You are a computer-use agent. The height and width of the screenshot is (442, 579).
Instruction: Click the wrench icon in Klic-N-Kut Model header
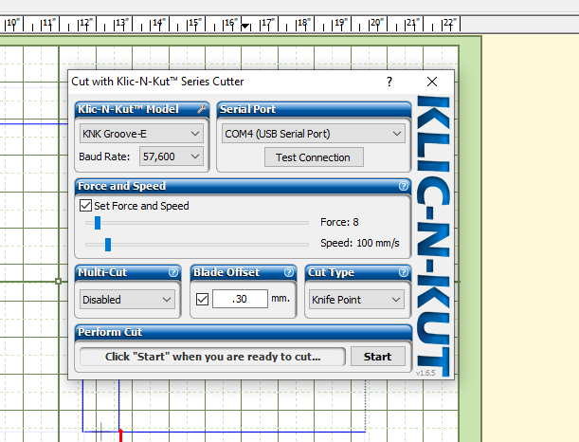(202, 109)
